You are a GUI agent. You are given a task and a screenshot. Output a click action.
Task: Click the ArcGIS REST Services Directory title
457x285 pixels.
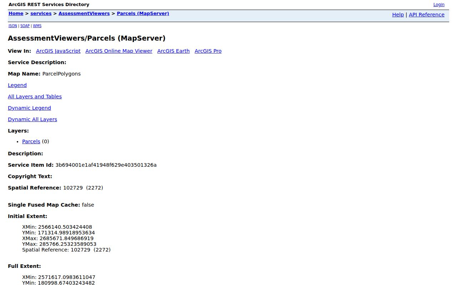[49, 5]
